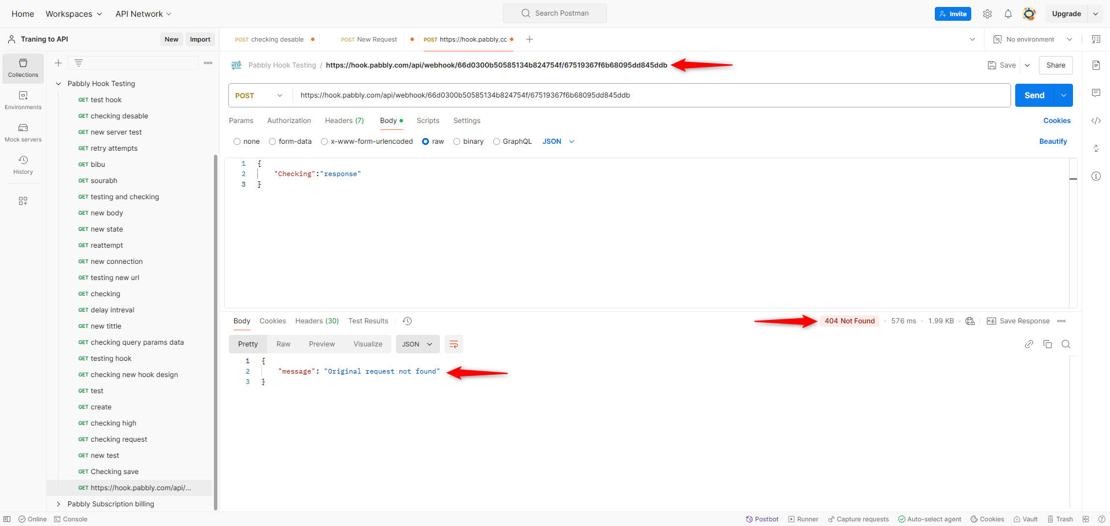This screenshot has width=1110, height=526.
Task: Open the 'retry attempts' request
Action: pyautogui.click(x=114, y=148)
